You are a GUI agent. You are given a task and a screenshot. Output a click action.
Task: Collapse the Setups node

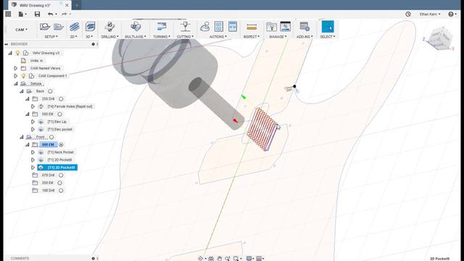[x=15, y=84]
